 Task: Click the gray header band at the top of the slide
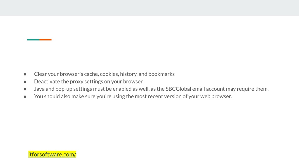tap(149, 8)
